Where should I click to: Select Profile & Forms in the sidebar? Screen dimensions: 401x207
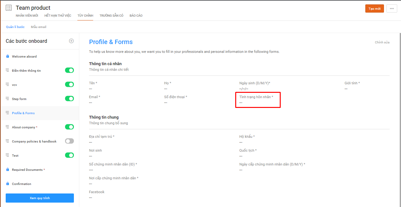point(23,113)
